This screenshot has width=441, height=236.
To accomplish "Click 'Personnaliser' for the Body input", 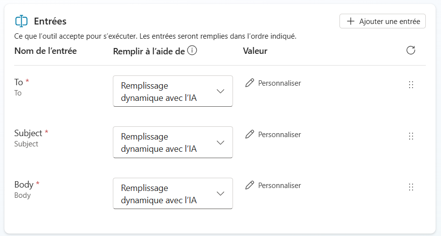I will tap(279, 186).
